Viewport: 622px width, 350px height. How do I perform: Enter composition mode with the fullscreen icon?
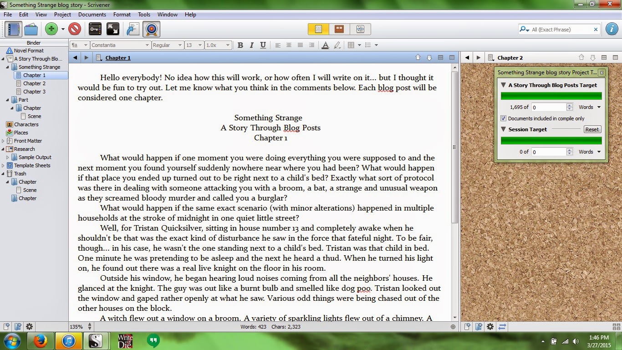click(x=112, y=29)
